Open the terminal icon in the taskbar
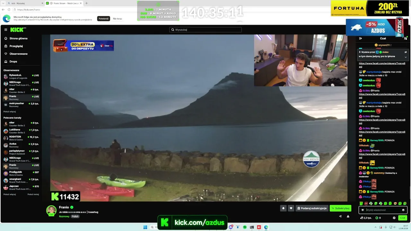The height and width of the screenshot is (231, 411). click(x=252, y=227)
